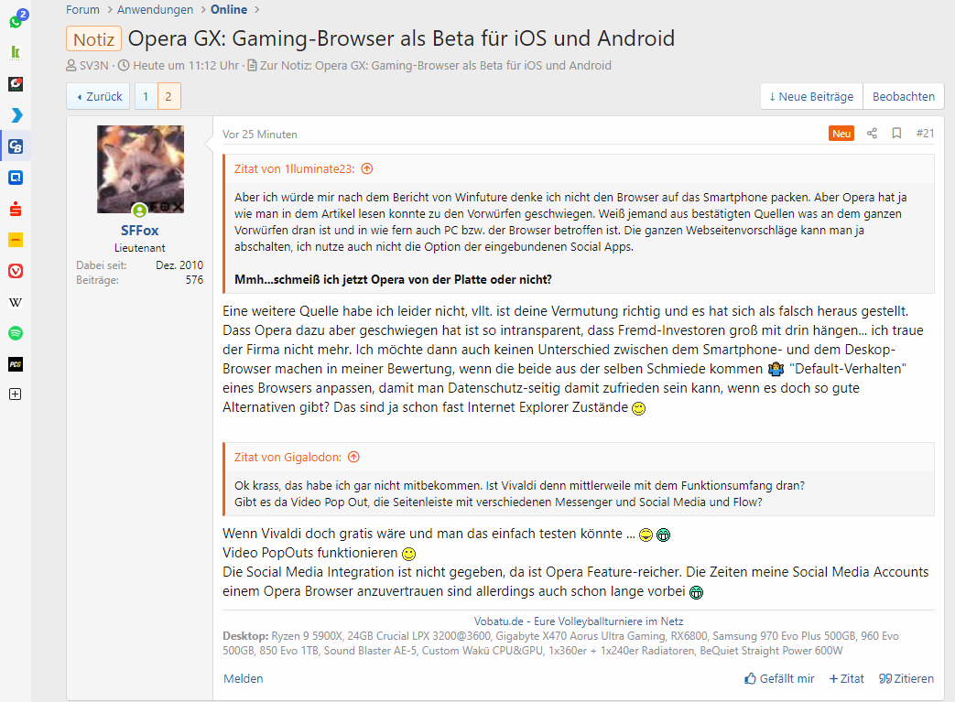Open the ComputerBase CB sidebar panel
955x702 pixels.
pyautogui.click(x=16, y=146)
